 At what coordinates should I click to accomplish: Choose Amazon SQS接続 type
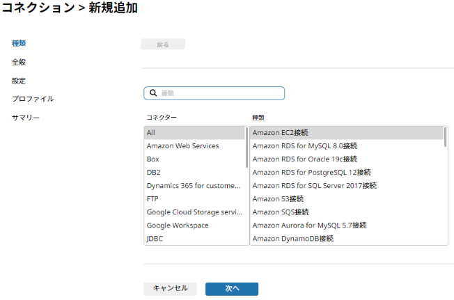[x=347, y=212]
